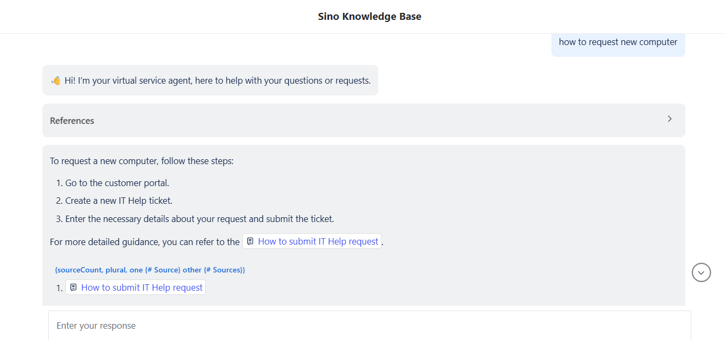Click the "To request a new computer" intro line
The image size is (725, 340).
[x=141, y=161]
